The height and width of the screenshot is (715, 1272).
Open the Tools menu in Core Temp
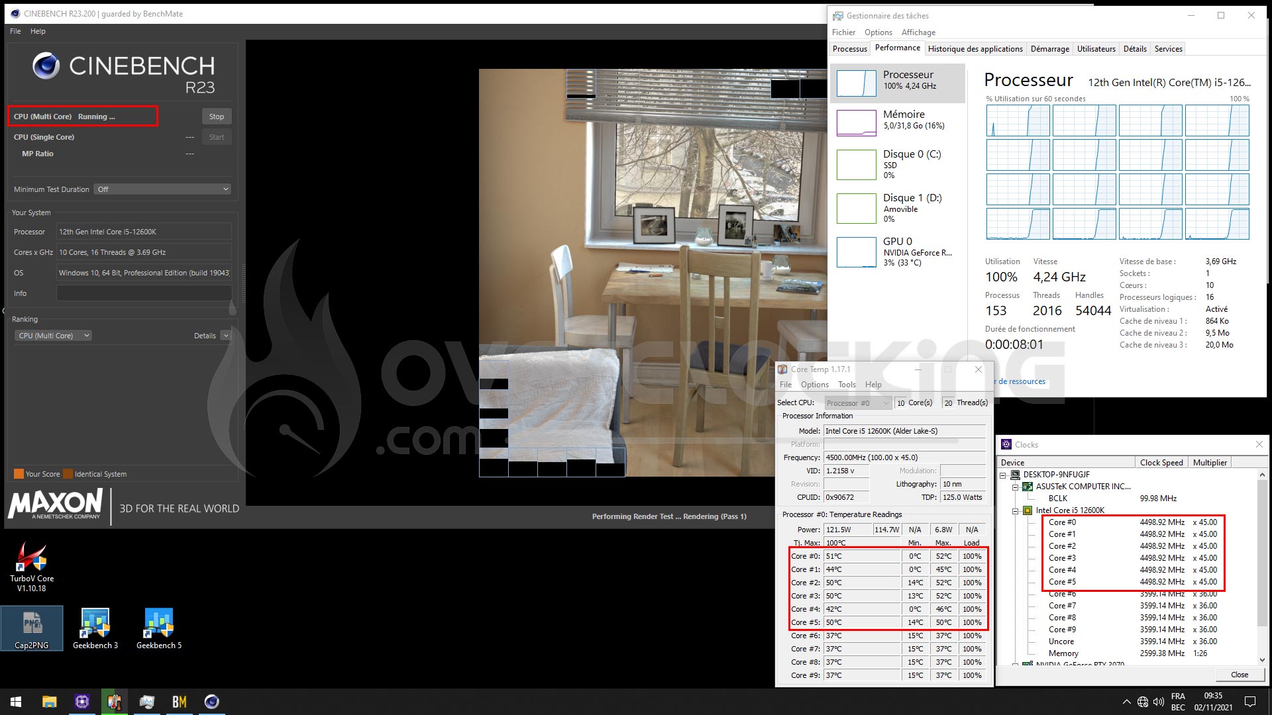click(847, 385)
